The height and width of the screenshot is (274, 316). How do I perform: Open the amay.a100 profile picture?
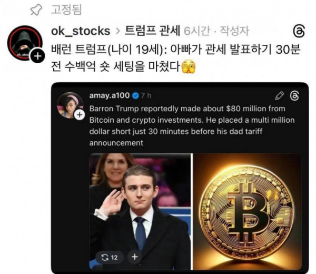pyautogui.click(x=70, y=105)
